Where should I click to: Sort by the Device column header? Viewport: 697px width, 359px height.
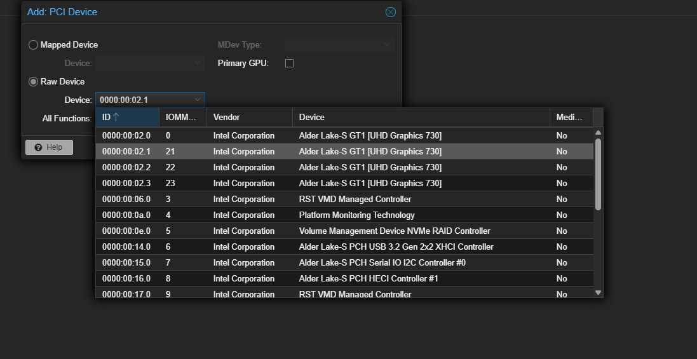[x=421, y=118]
